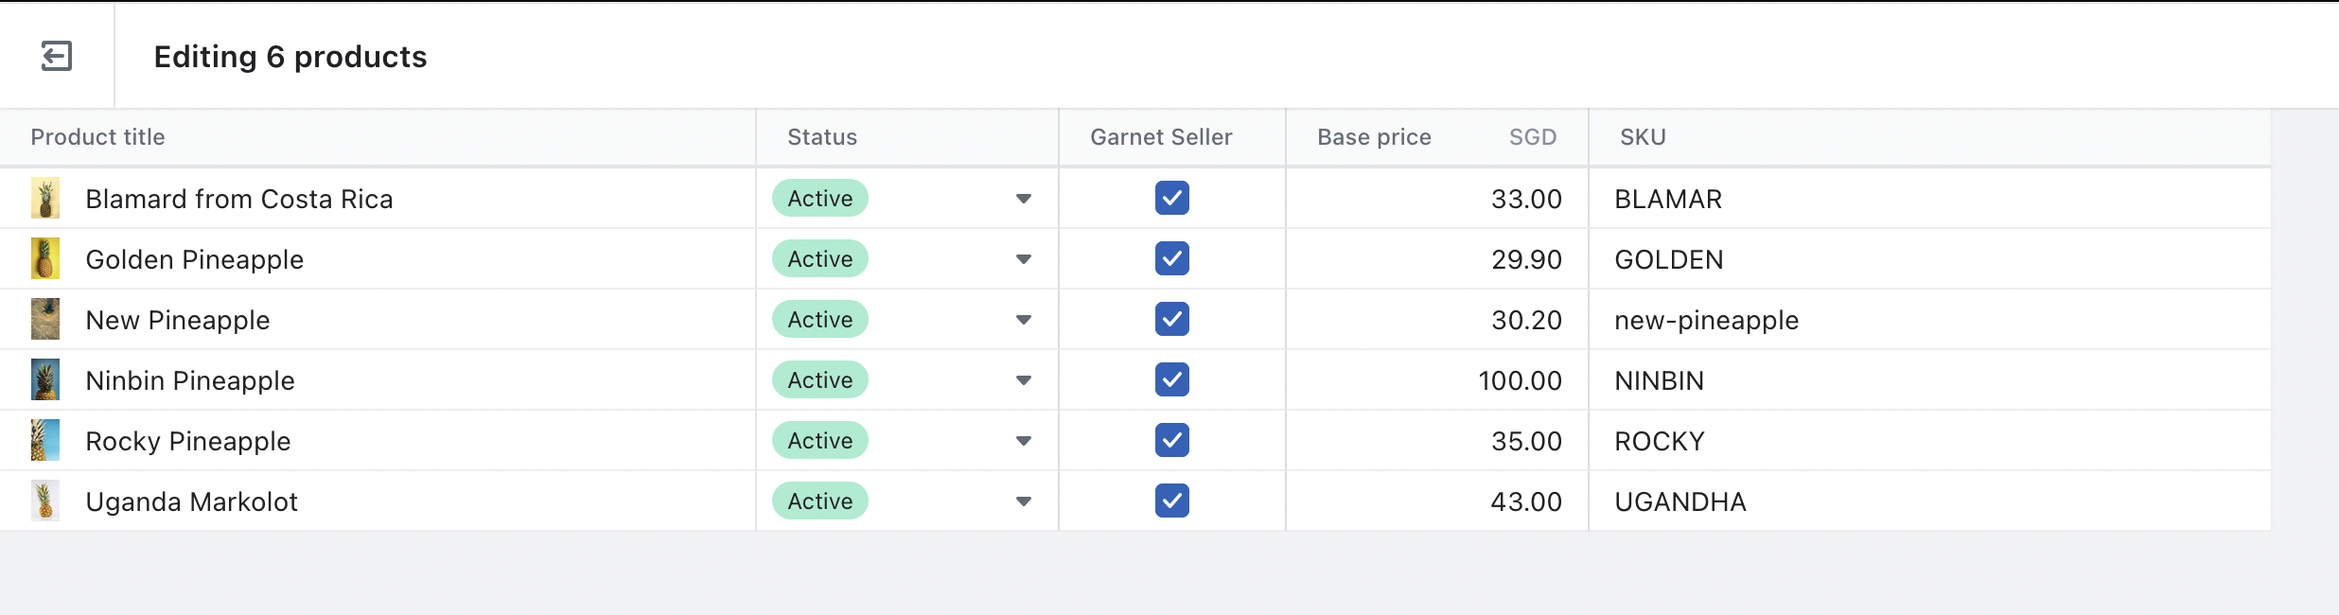The image size is (2339, 615).
Task: Click the Active badge for Golden Pineapple
Action: click(818, 258)
